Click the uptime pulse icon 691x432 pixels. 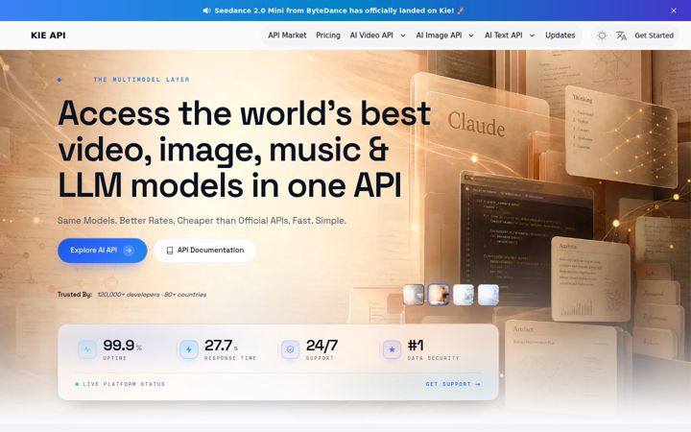point(87,349)
